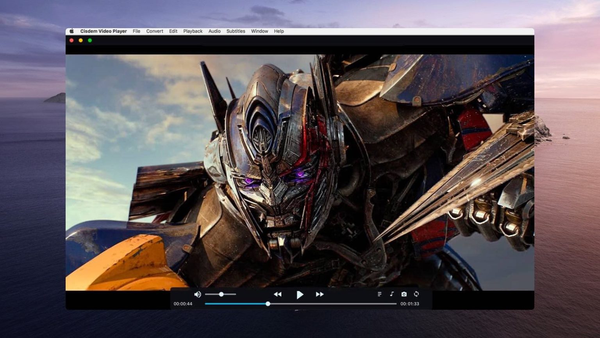Open the File menu
Image resolution: width=600 pixels, height=338 pixels.
[x=136, y=31]
